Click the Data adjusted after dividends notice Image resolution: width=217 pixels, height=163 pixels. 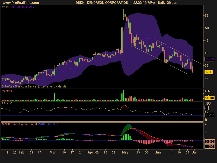point(47,86)
